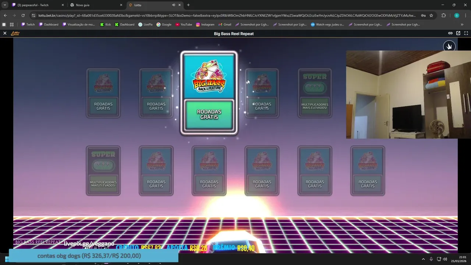Bookmark this page with star icon
The height and width of the screenshot is (265, 471).
pos(431,15)
